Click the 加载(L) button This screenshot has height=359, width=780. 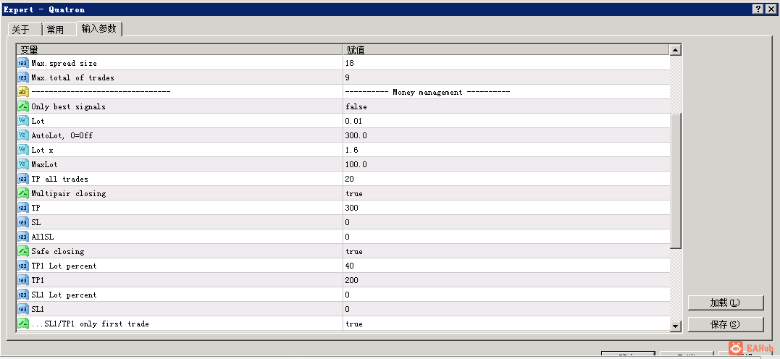pos(725,303)
